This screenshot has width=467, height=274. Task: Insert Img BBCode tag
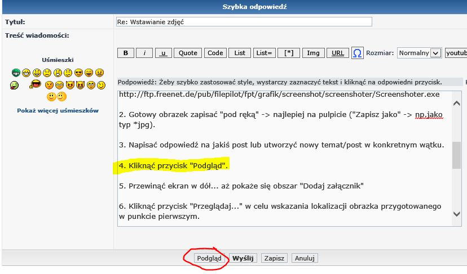click(312, 53)
